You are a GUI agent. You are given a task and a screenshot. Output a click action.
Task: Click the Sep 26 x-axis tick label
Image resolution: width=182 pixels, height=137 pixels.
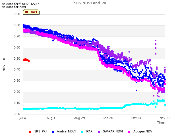click(108, 118)
